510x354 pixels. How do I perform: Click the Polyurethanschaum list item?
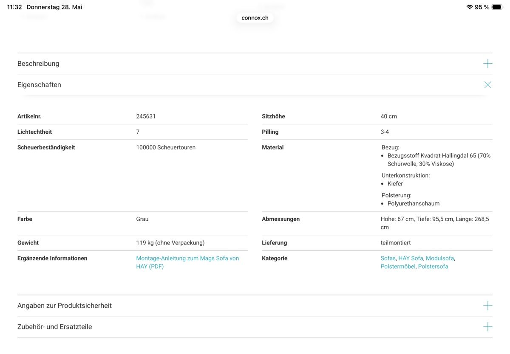pos(414,203)
